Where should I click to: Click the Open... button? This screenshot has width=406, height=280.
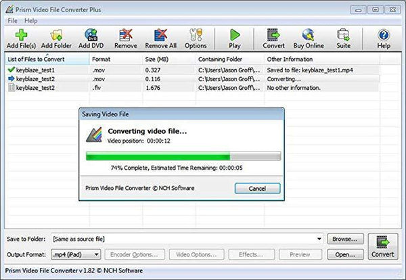345,255
